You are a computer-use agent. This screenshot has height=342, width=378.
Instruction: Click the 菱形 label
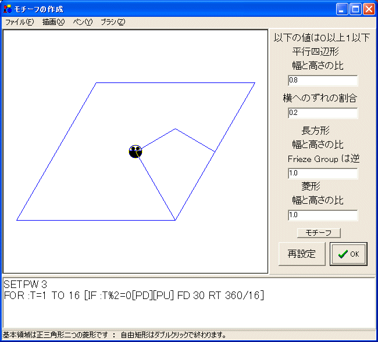coord(311,186)
